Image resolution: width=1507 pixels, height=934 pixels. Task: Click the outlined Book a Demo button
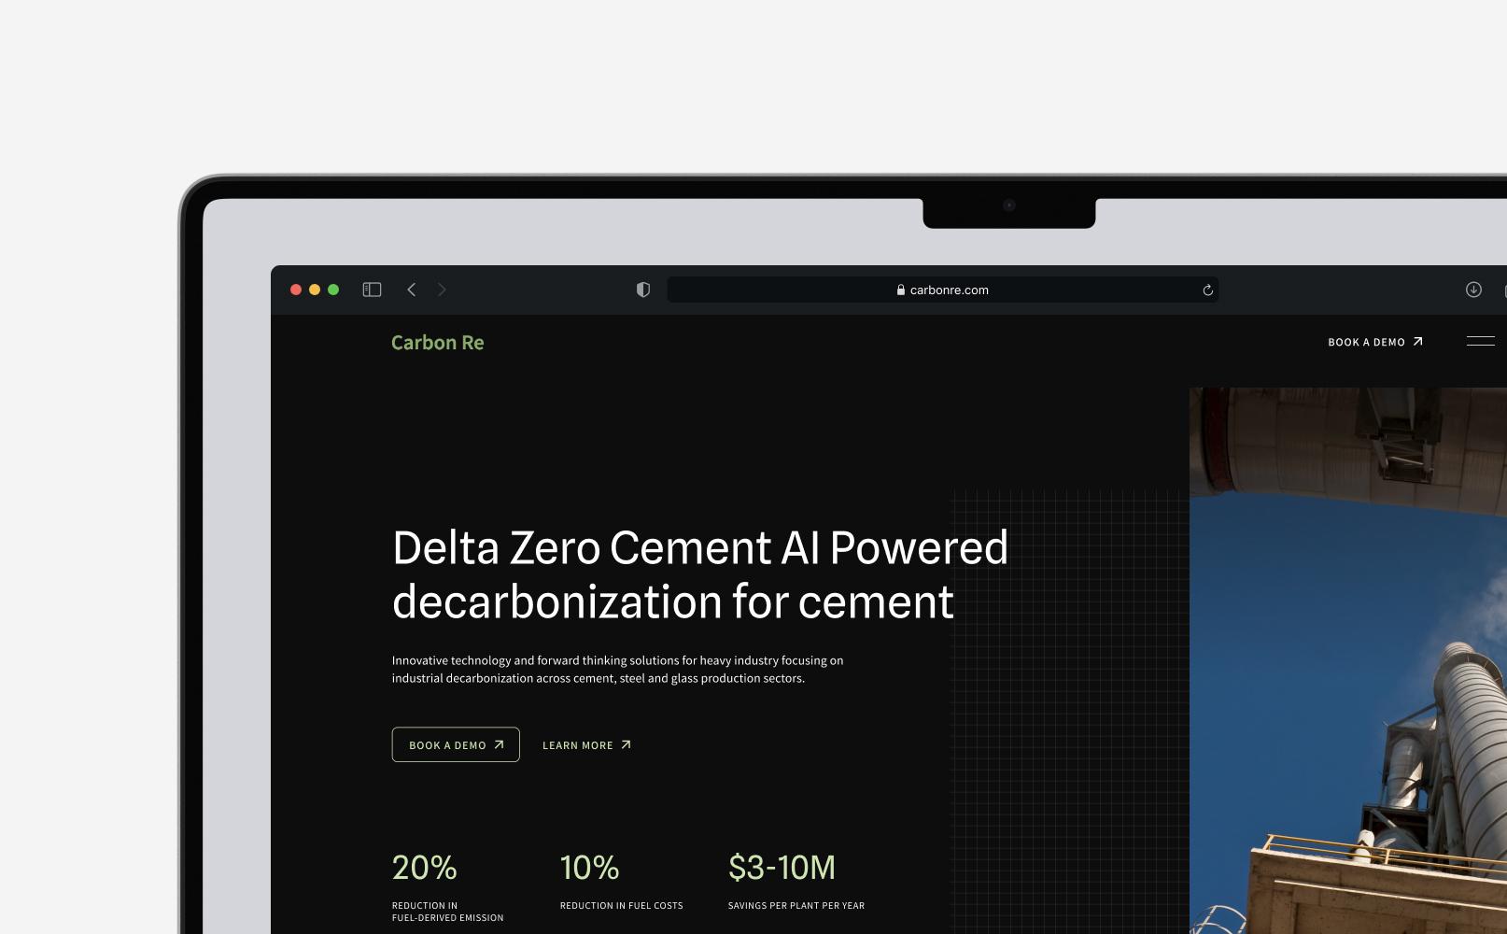tap(456, 744)
